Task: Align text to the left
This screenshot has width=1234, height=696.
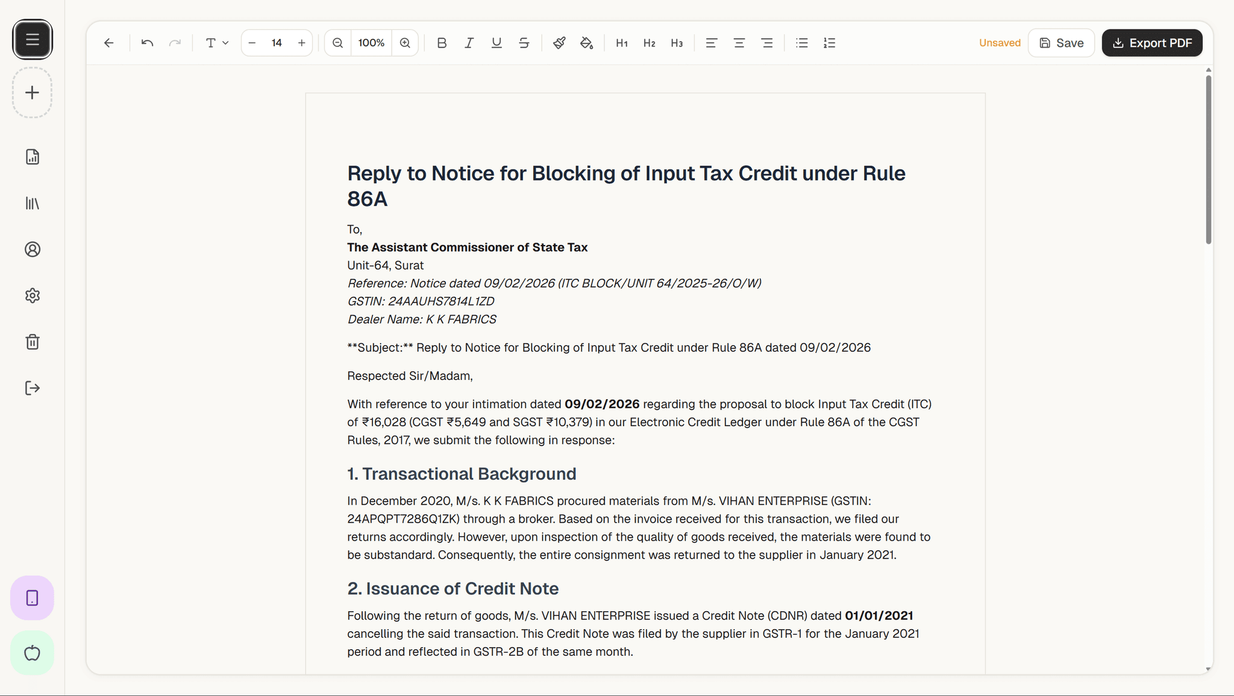Action: click(x=712, y=43)
